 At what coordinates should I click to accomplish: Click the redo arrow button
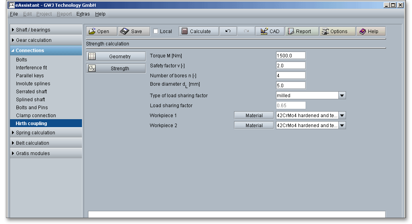coord(247,31)
